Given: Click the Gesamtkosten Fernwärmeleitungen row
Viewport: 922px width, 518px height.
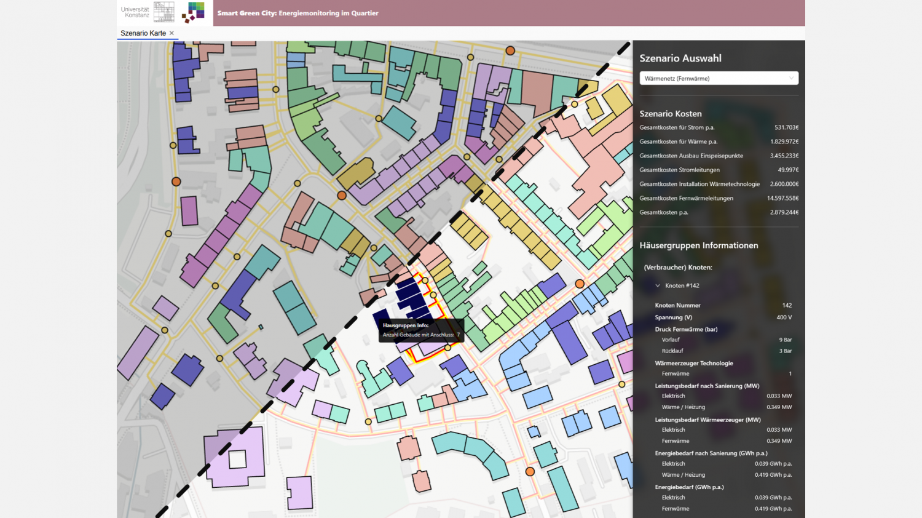Looking at the screenshot, I should tap(719, 198).
